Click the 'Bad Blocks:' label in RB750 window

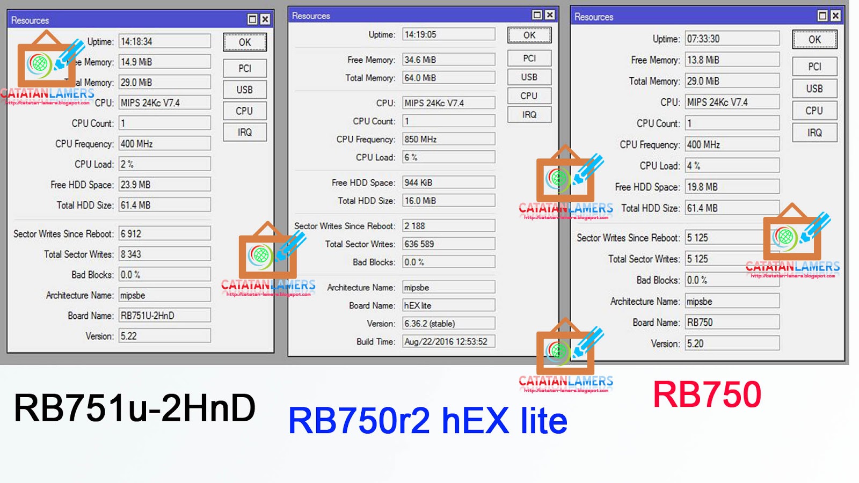tap(658, 280)
